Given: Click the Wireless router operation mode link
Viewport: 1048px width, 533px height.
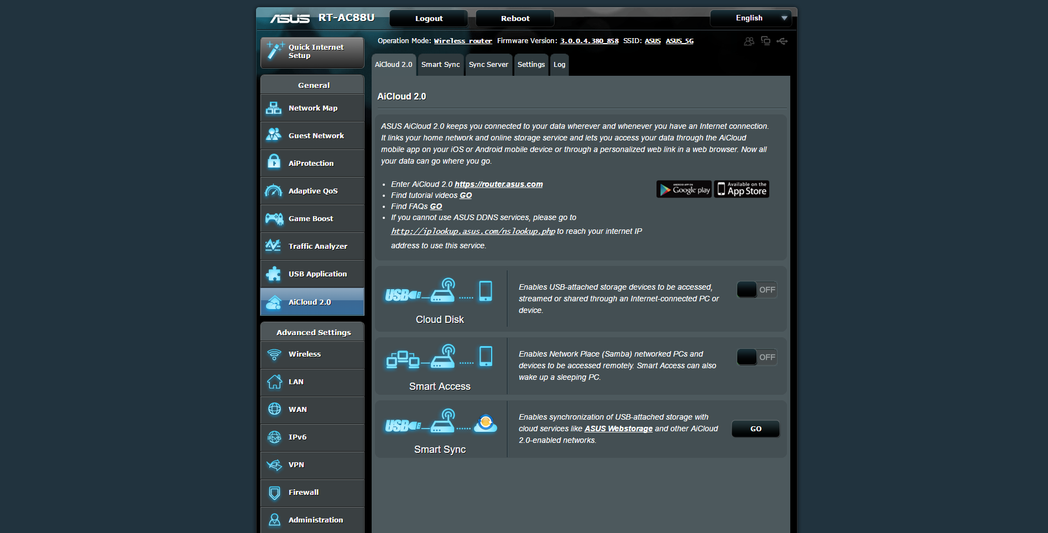Looking at the screenshot, I should [x=463, y=41].
